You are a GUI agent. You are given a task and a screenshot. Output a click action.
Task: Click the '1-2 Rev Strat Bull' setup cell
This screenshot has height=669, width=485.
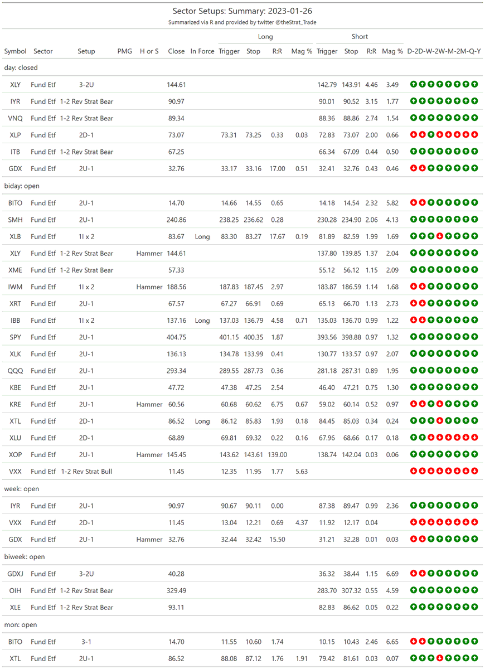(86, 472)
